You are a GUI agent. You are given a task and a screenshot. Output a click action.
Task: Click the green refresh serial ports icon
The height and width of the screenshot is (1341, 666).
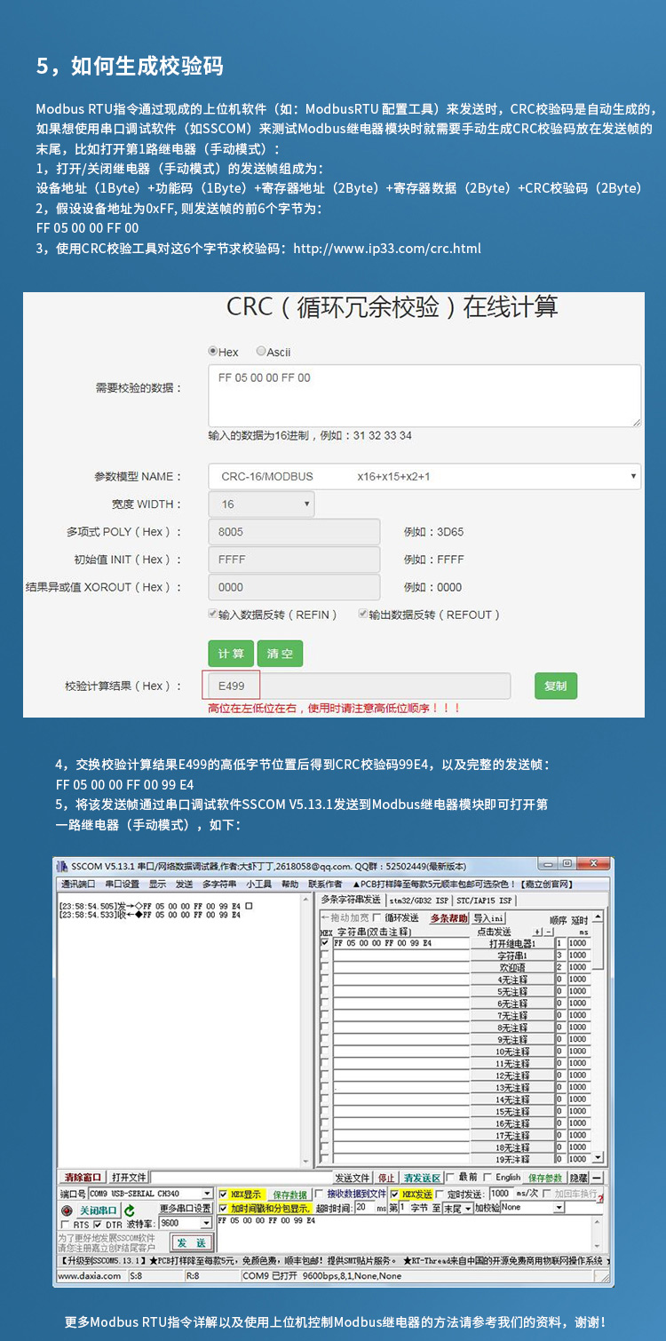pyautogui.click(x=130, y=1210)
